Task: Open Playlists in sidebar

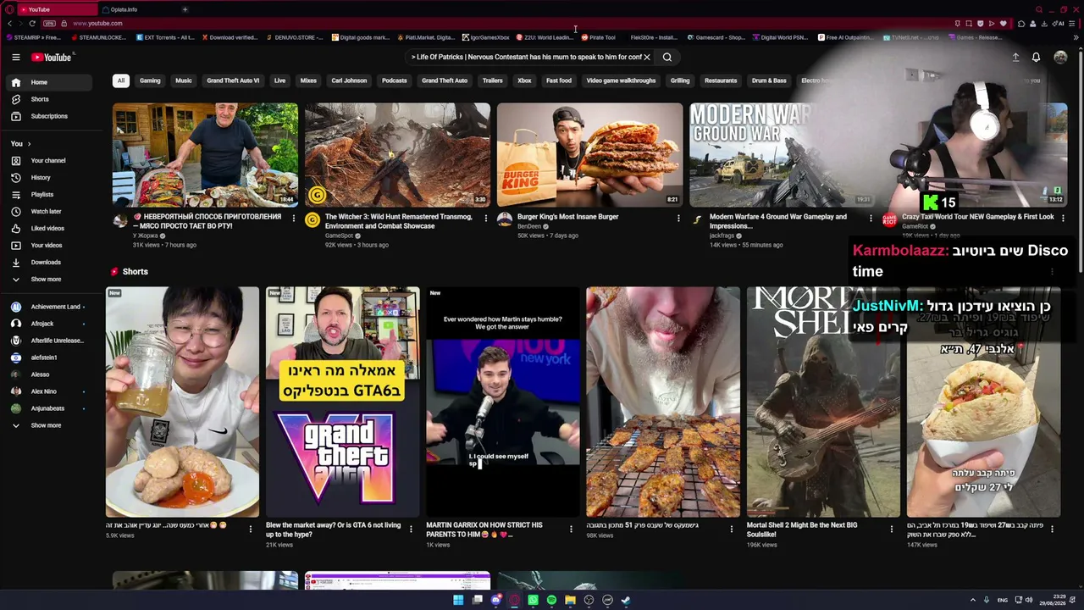Action: coord(49,194)
